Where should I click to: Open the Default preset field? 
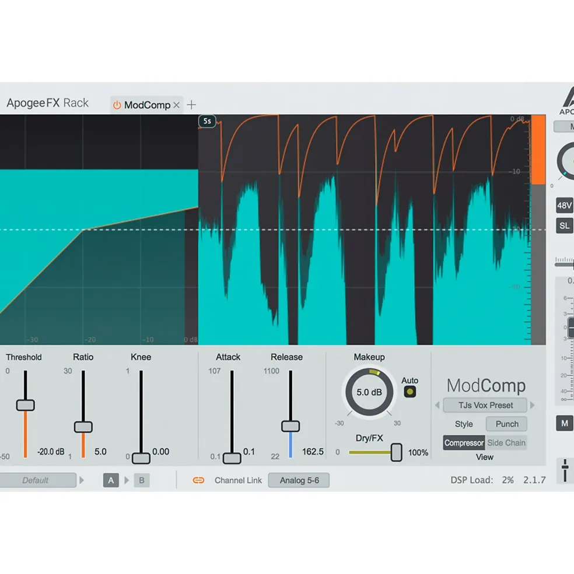pos(37,480)
